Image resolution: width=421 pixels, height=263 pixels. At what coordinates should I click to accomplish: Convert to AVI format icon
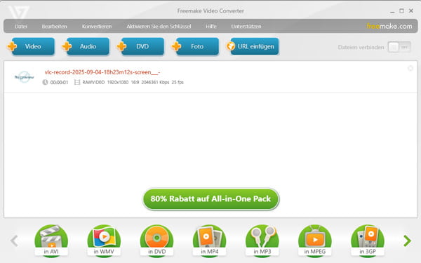point(51,241)
